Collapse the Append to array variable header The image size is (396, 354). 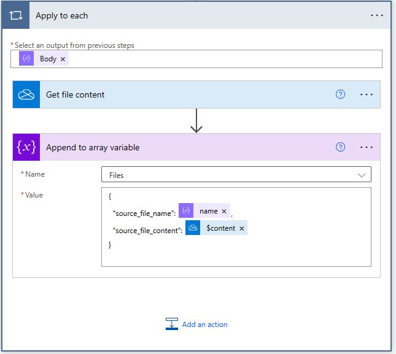pyautogui.click(x=184, y=147)
